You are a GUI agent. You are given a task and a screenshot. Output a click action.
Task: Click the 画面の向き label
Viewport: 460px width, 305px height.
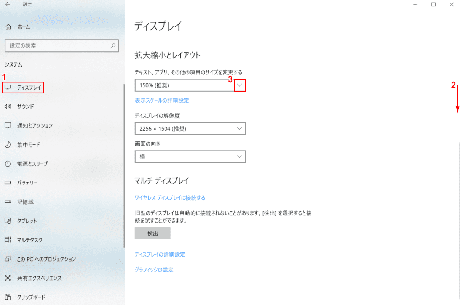(x=148, y=144)
